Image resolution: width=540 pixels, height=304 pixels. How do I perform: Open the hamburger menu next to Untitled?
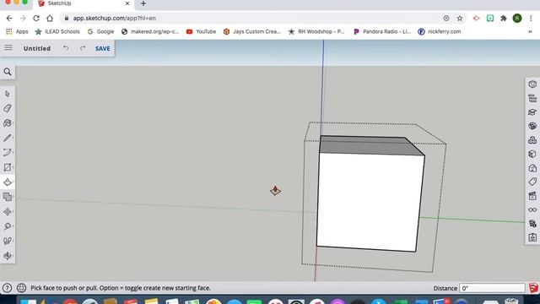point(8,48)
